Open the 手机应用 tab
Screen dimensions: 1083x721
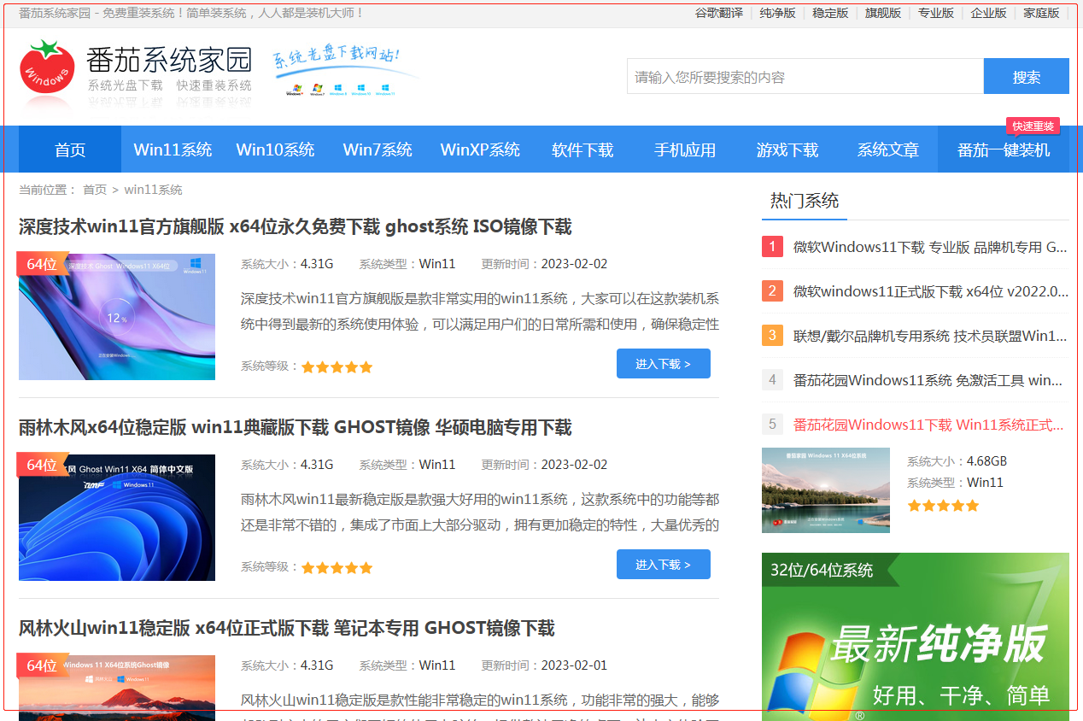coord(685,149)
